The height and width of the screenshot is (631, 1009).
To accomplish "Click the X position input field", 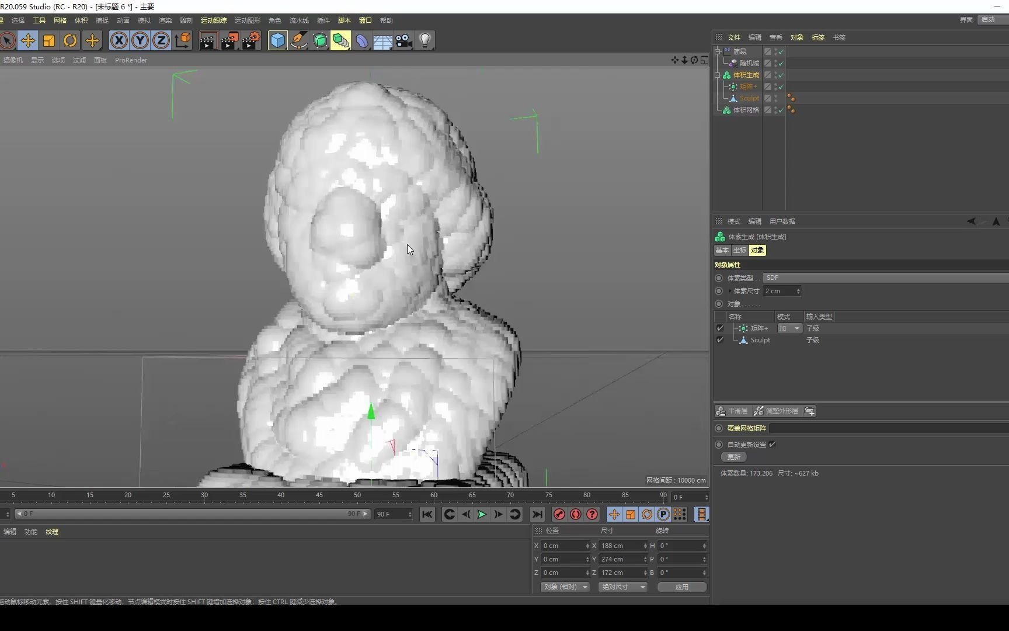I will (562, 545).
